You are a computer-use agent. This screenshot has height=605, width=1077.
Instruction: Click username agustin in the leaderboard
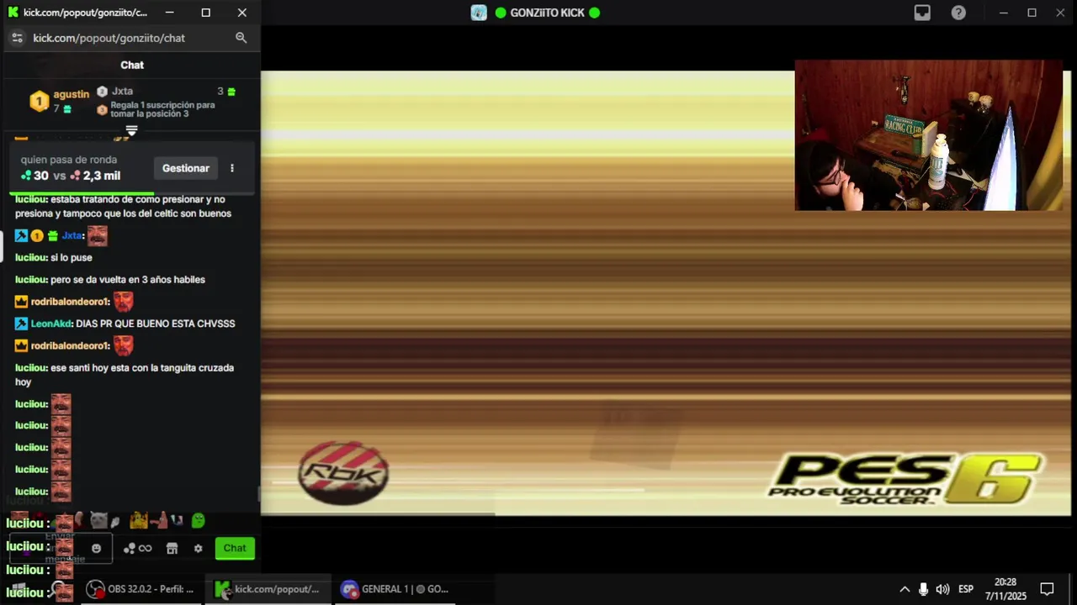pos(71,94)
